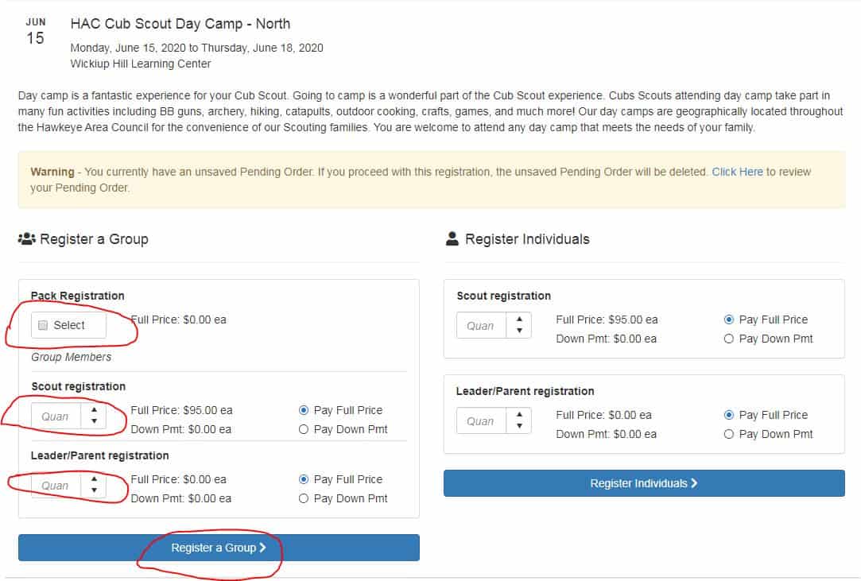Increase group Leader/Parent quantity with up arrow
The image size is (861, 581).
click(94, 478)
